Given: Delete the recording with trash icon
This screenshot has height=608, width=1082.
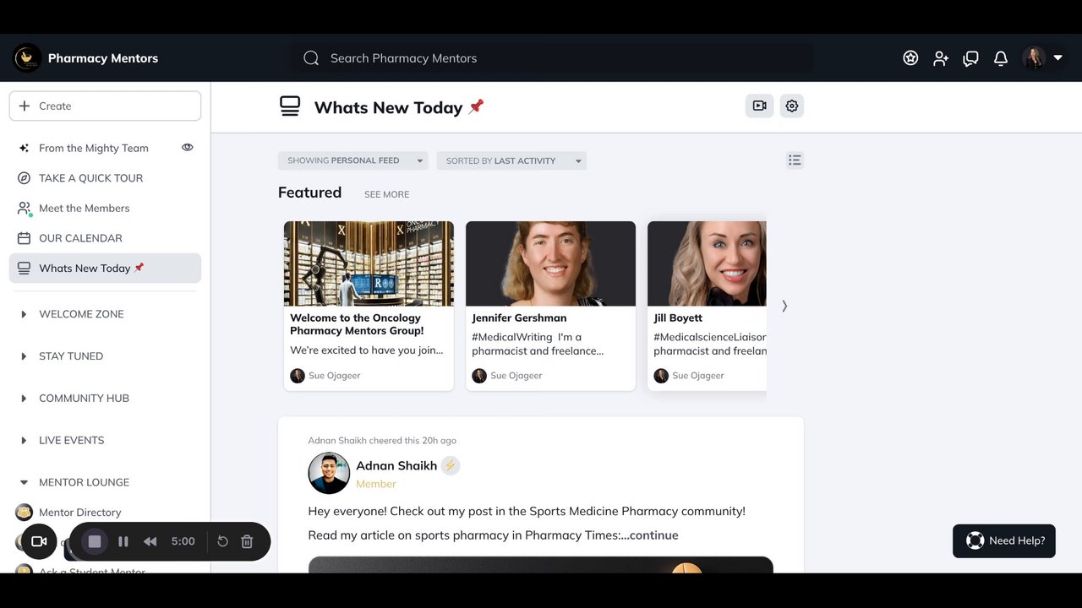Looking at the screenshot, I should (247, 541).
